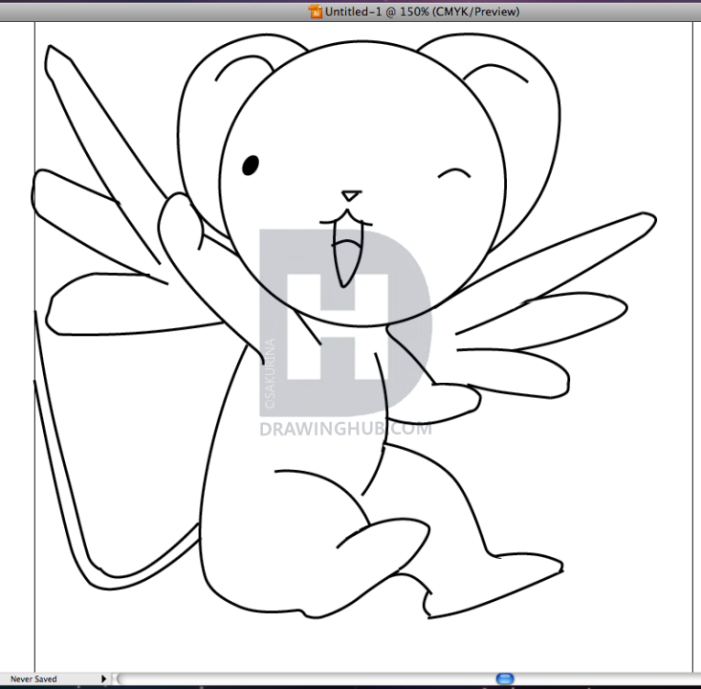Click the scrollbar track right of the thumb
701x689 pixels.
(602, 678)
